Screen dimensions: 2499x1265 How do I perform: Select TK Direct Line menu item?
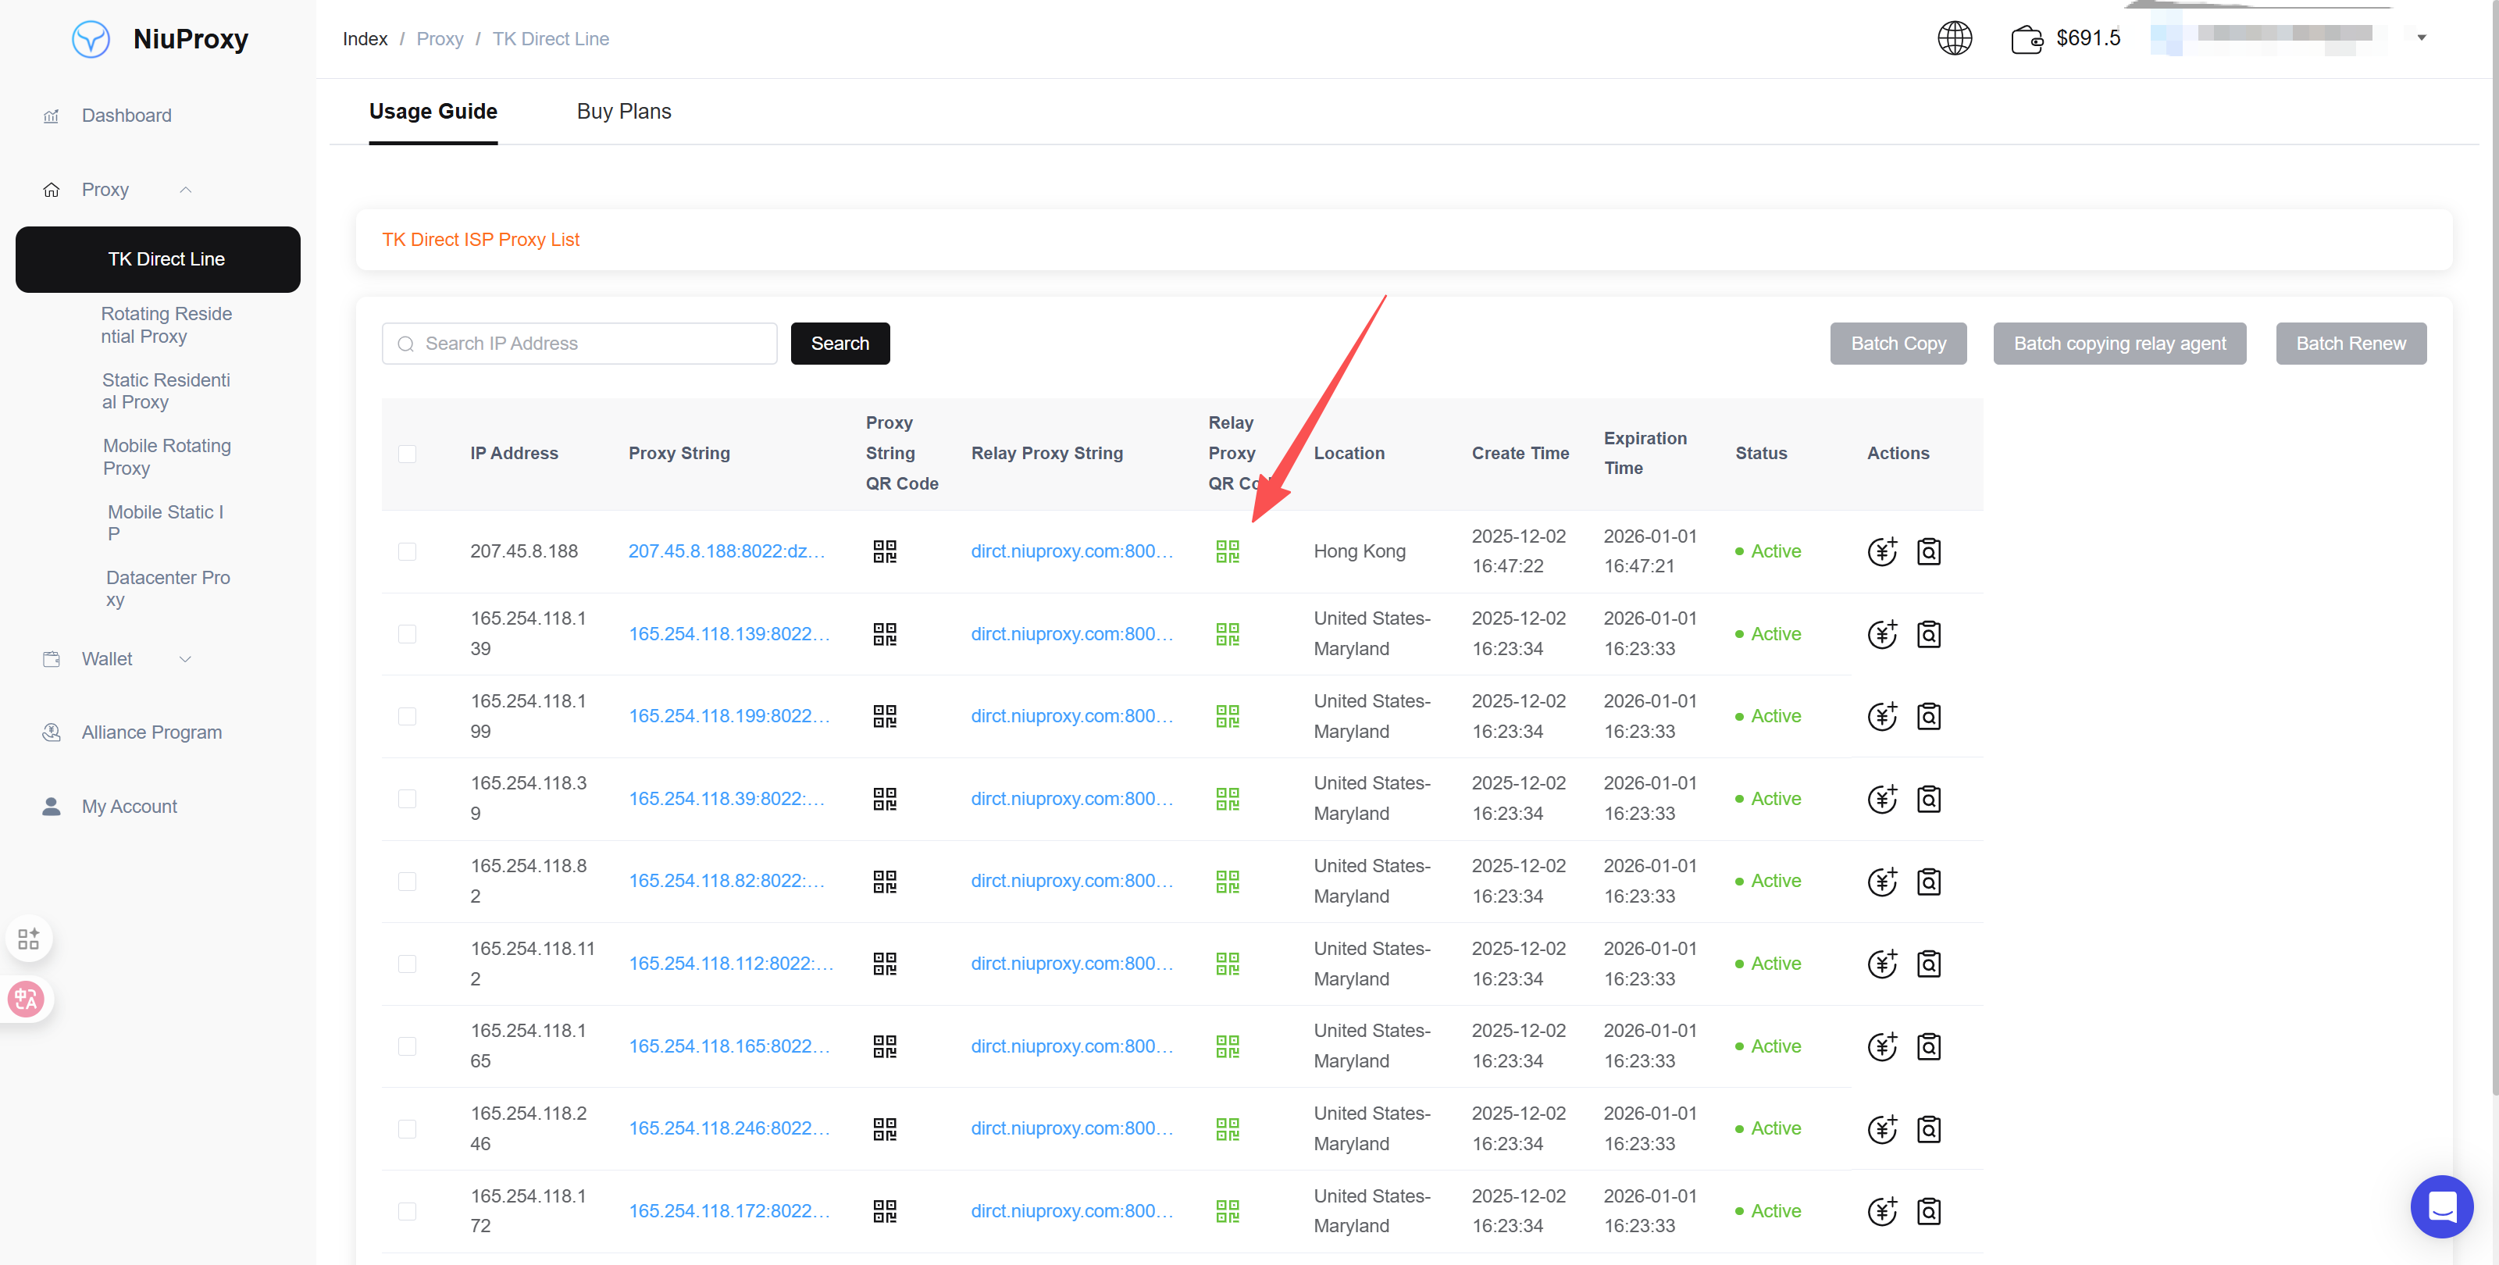click(x=158, y=259)
